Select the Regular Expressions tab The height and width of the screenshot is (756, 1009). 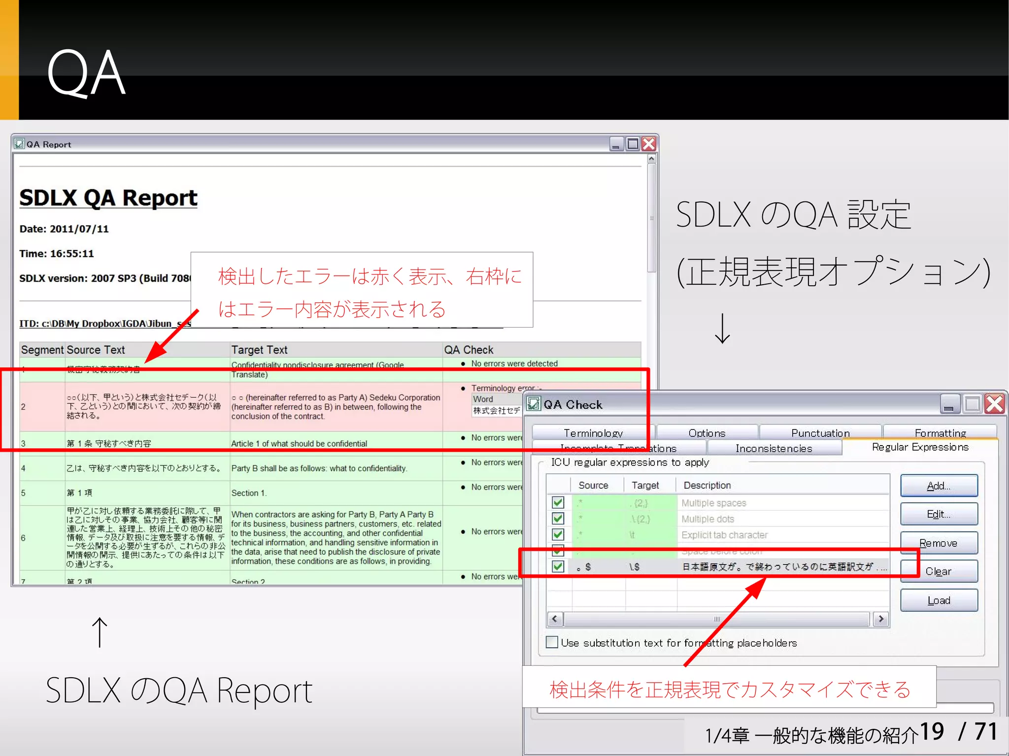[920, 447]
